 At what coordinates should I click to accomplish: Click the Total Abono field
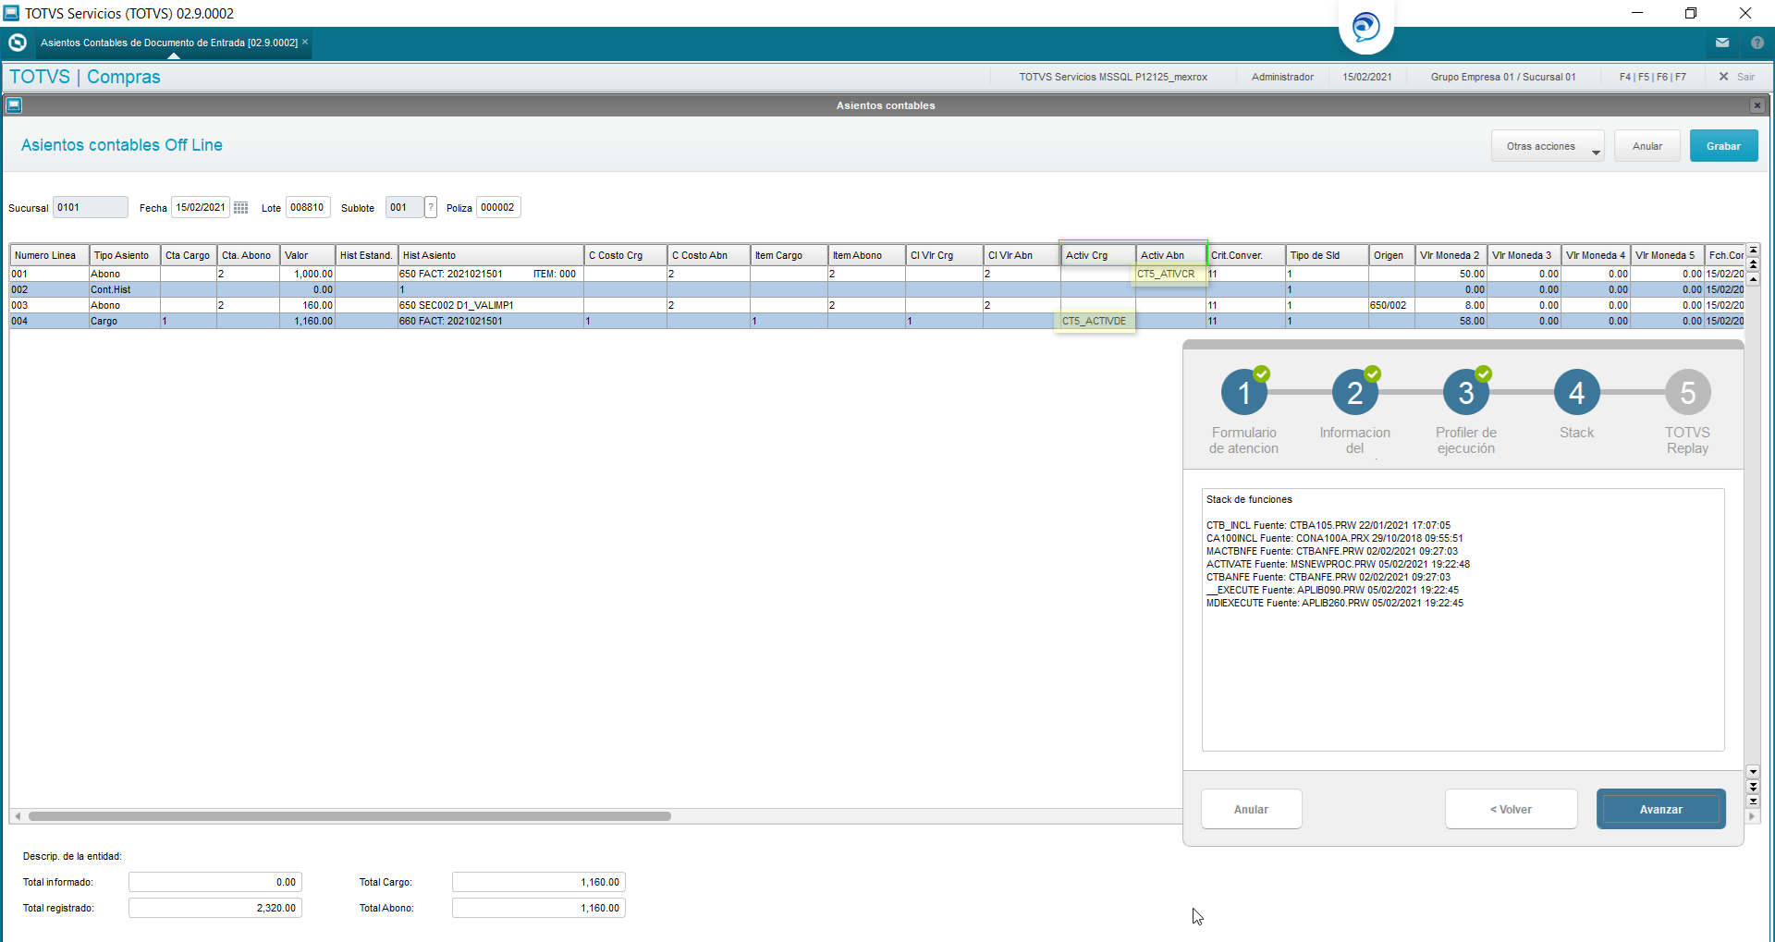539,908
